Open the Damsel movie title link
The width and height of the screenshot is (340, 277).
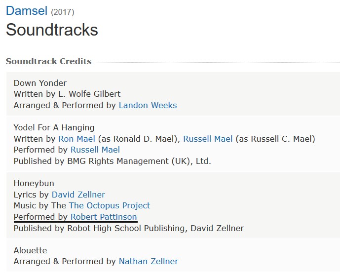tap(27, 11)
